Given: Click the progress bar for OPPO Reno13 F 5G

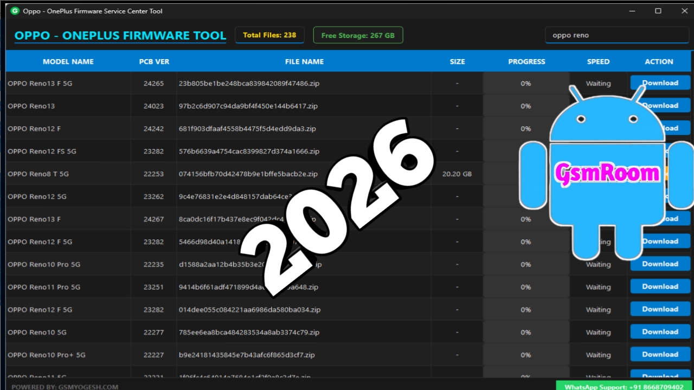Looking at the screenshot, I should 525,83.
